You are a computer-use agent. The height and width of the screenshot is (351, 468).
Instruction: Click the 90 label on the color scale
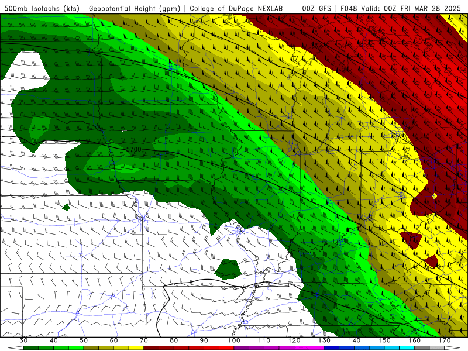coord(204,340)
